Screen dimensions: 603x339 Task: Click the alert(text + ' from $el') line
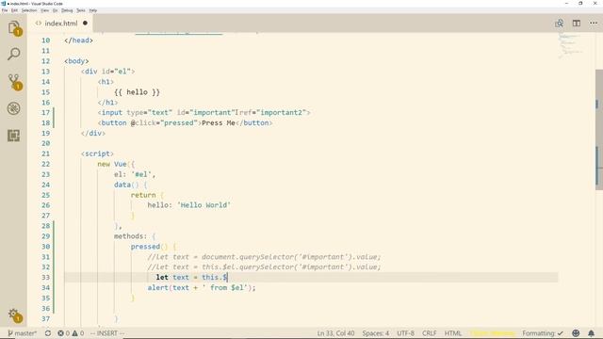202,287
